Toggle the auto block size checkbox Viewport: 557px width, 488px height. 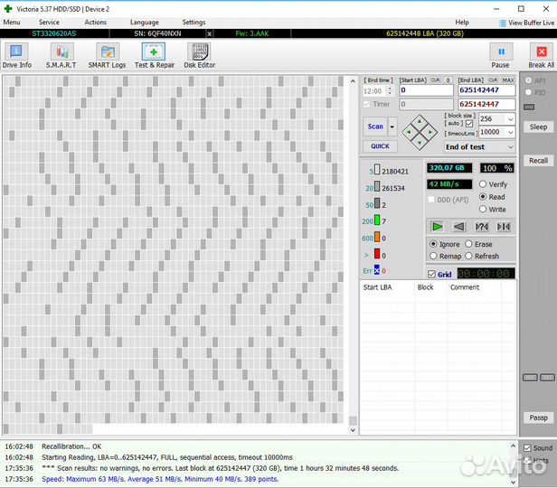tap(468, 124)
